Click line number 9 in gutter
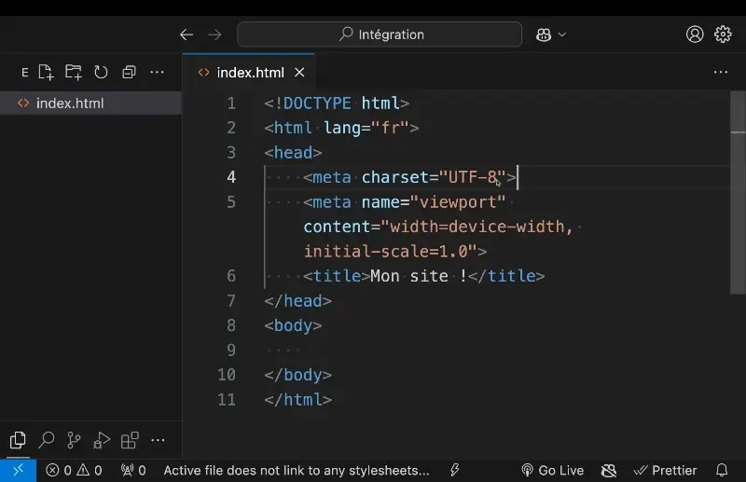The image size is (746, 482). [231, 351]
